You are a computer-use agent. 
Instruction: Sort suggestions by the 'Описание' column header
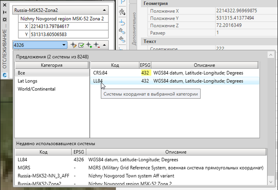click(204, 65)
